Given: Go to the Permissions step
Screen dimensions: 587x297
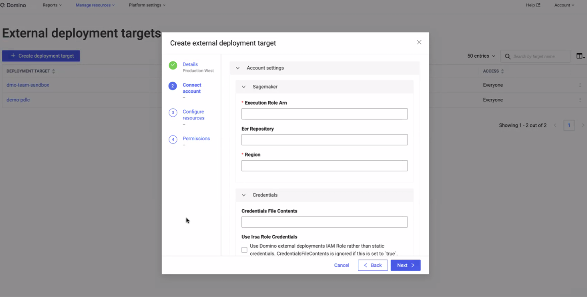Looking at the screenshot, I should pos(196,139).
